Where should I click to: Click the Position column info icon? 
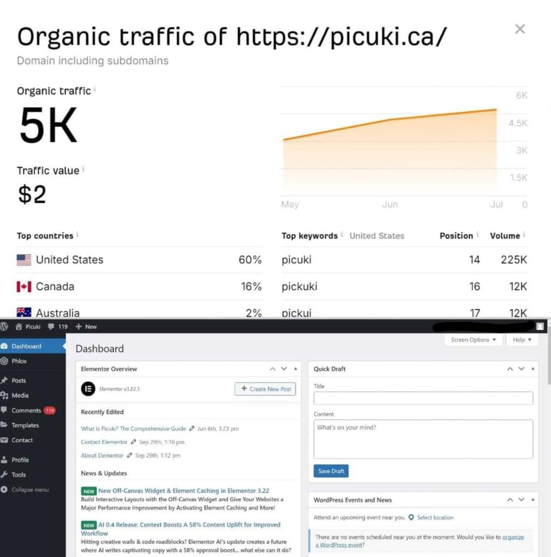click(x=477, y=234)
